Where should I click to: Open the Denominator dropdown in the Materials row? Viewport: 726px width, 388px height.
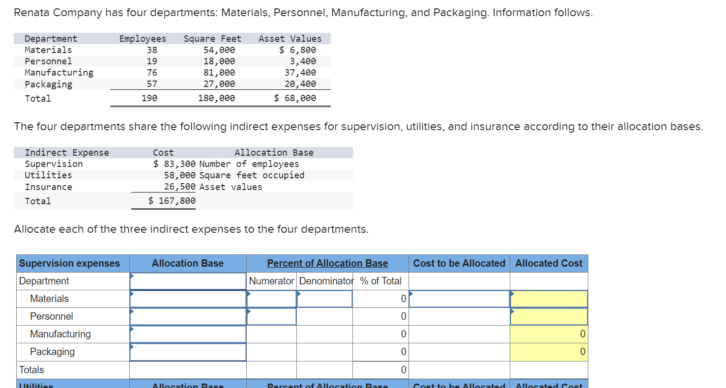click(324, 299)
